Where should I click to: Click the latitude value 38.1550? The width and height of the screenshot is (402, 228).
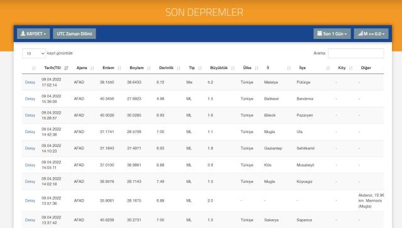(107, 82)
